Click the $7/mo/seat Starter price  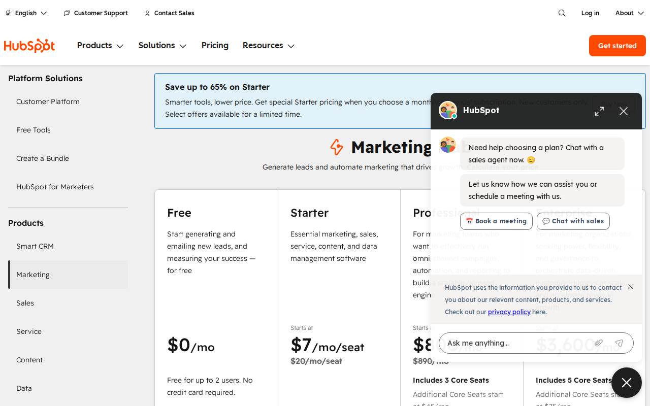pos(328,345)
